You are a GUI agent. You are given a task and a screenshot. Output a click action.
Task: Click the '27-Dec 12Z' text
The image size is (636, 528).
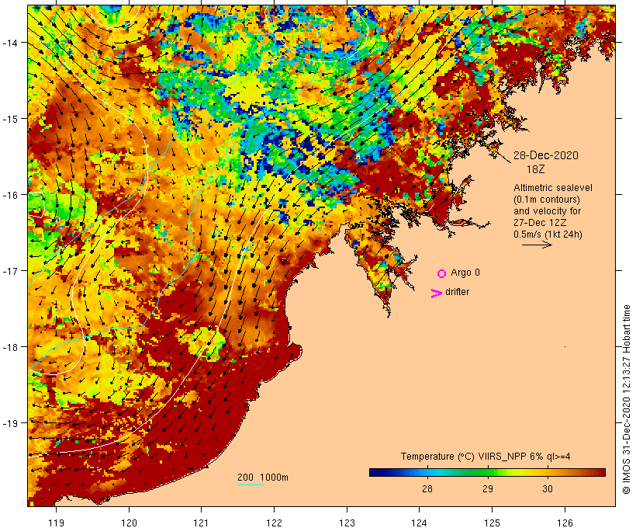540,223
